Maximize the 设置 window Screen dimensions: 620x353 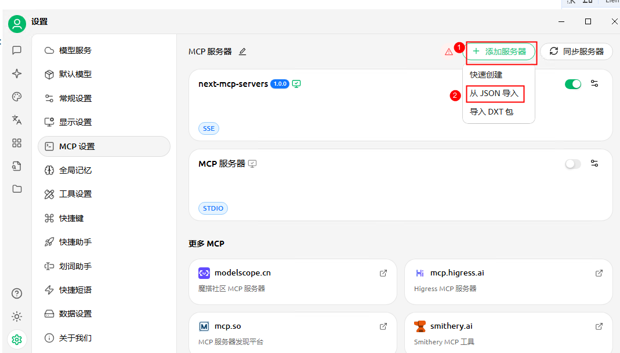tap(588, 21)
